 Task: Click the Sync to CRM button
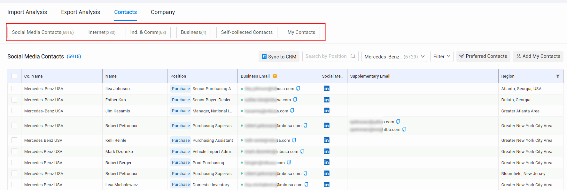coord(279,57)
